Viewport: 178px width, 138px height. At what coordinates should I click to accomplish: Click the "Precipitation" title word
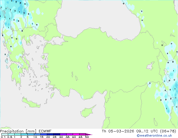coord(12,131)
